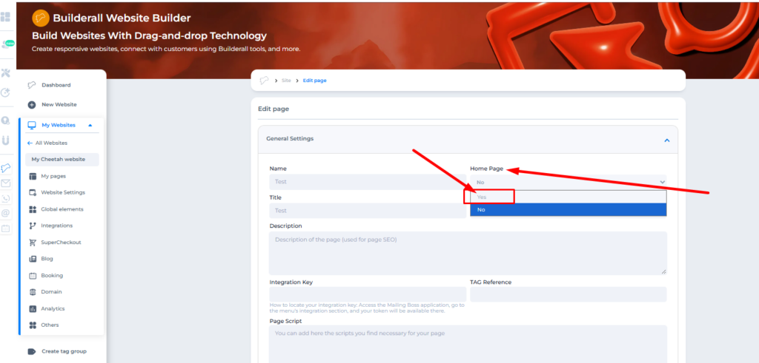Select 'Yes' in Home Page dropdown
This screenshot has height=363, width=759.
(489, 197)
